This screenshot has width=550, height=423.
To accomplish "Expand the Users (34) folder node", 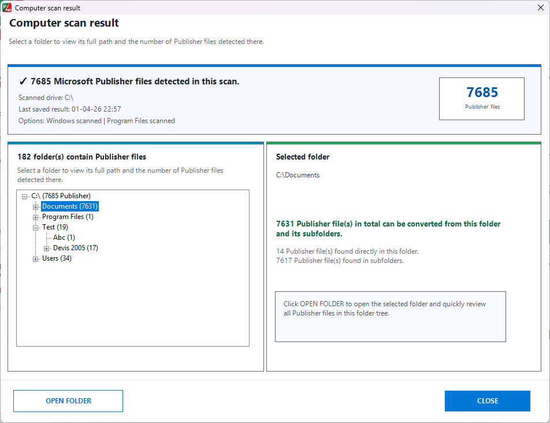I will point(35,259).
